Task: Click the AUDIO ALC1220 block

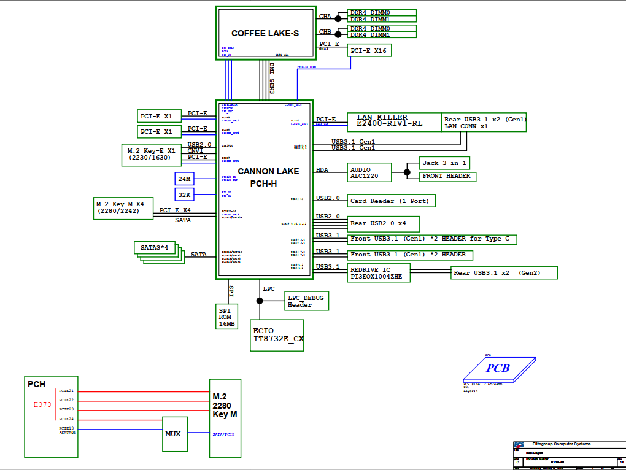Action: (x=369, y=172)
